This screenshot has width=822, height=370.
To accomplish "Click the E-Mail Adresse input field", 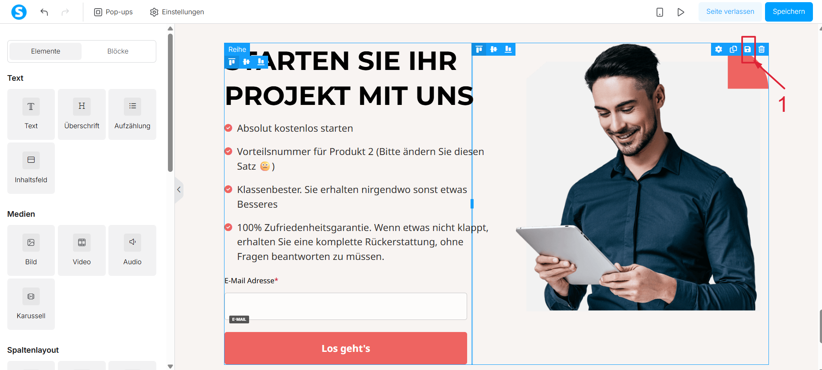I will coord(345,306).
